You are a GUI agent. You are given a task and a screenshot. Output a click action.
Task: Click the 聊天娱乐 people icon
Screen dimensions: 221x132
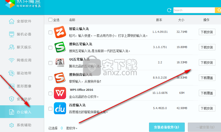[x=11, y=47]
